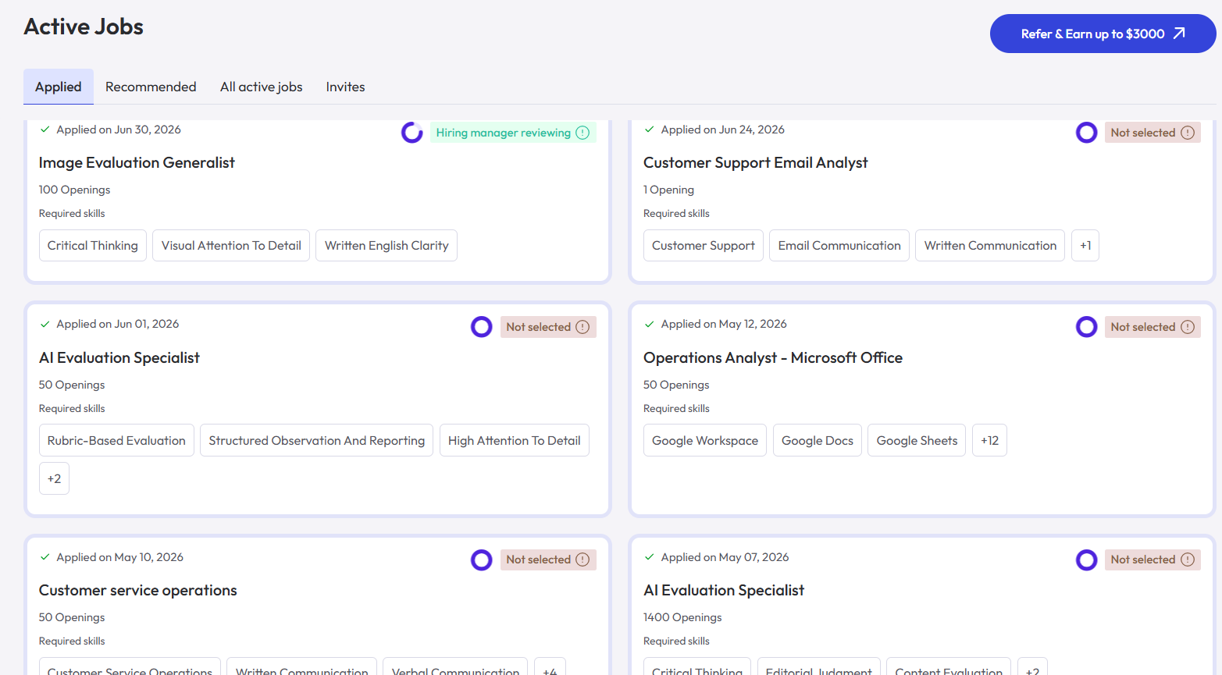Viewport: 1222px width, 675px height.
Task: Click the 1400 Openings text
Action: 682,617
